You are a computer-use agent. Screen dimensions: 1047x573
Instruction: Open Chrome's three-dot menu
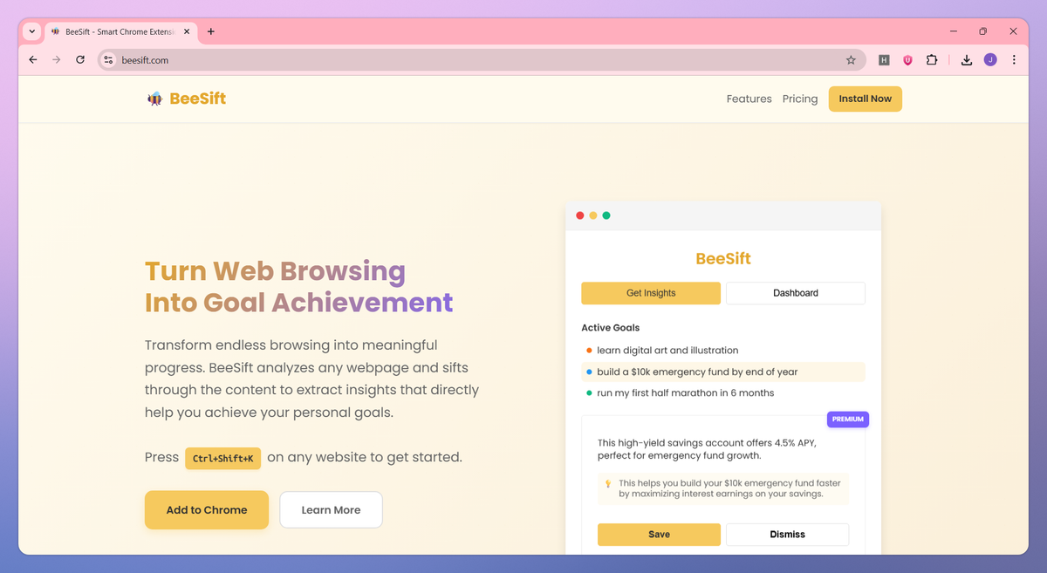coord(1014,60)
